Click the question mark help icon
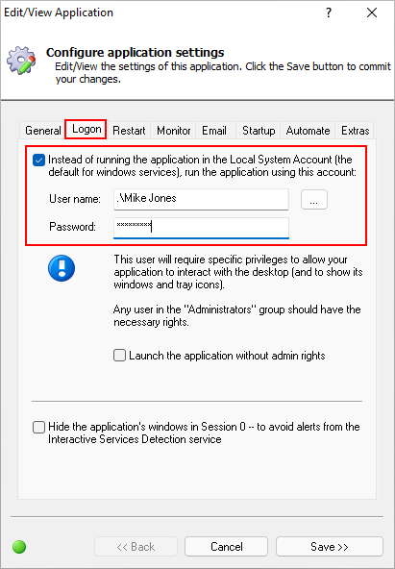Image resolution: width=395 pixels, height=569 pixels. (329, 12)
